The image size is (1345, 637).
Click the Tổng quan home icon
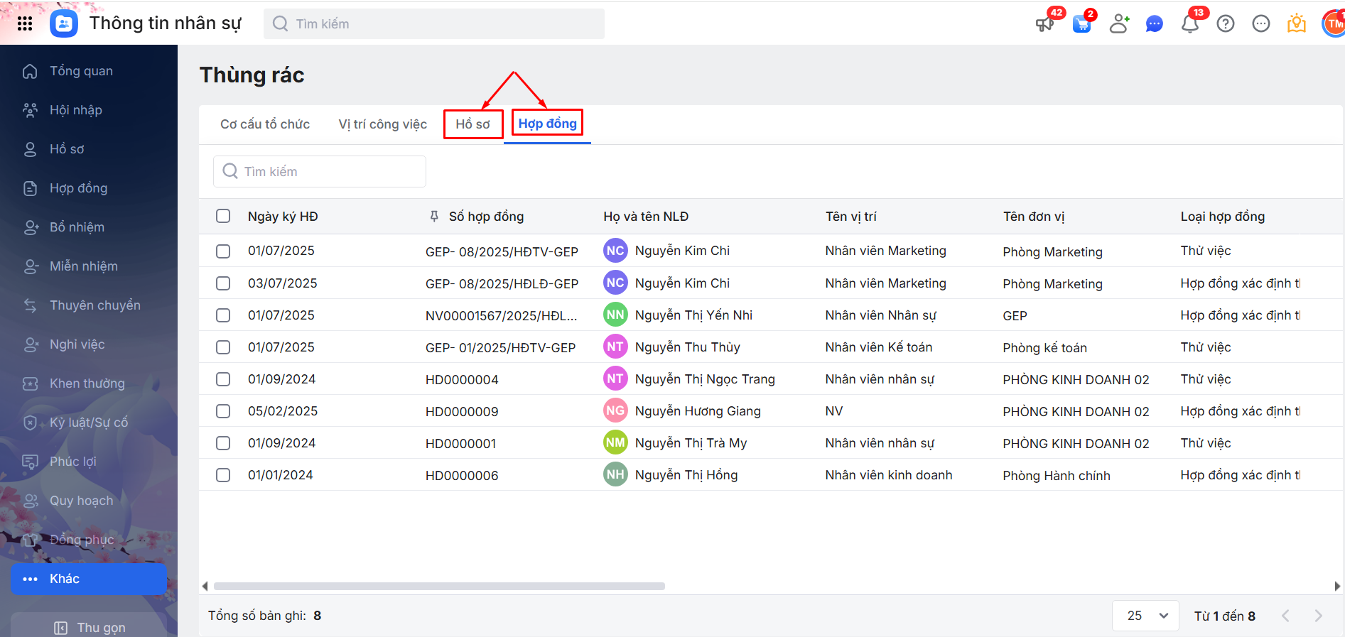pyautogui.click(x=30, y=71)
